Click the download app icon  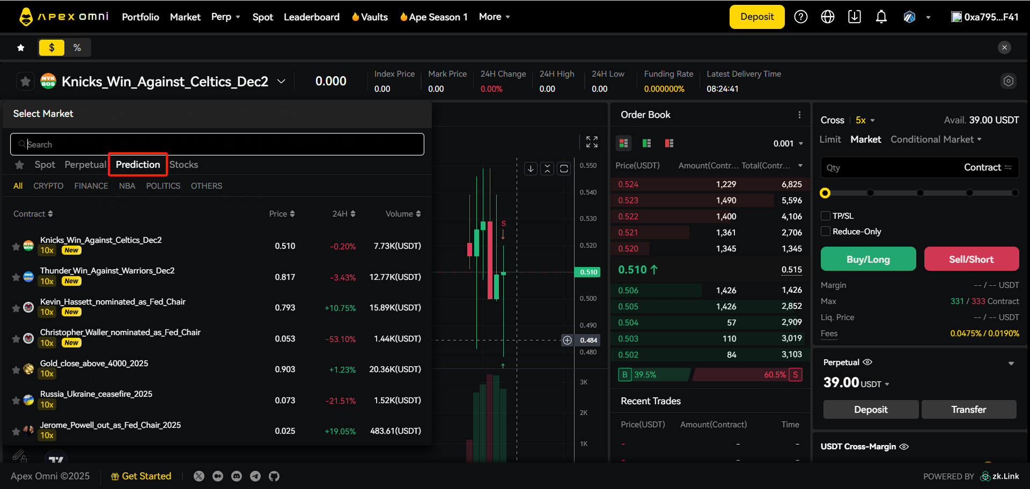tap(854, 17)
